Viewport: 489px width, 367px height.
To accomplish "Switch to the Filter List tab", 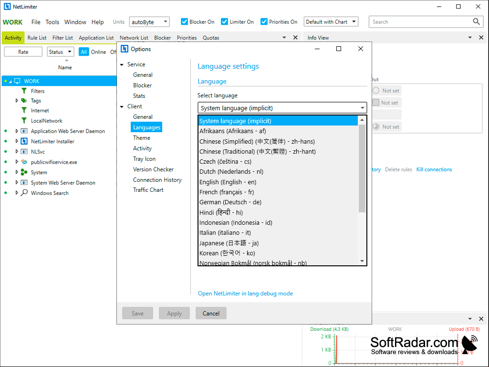I will [x=62, y=38].
